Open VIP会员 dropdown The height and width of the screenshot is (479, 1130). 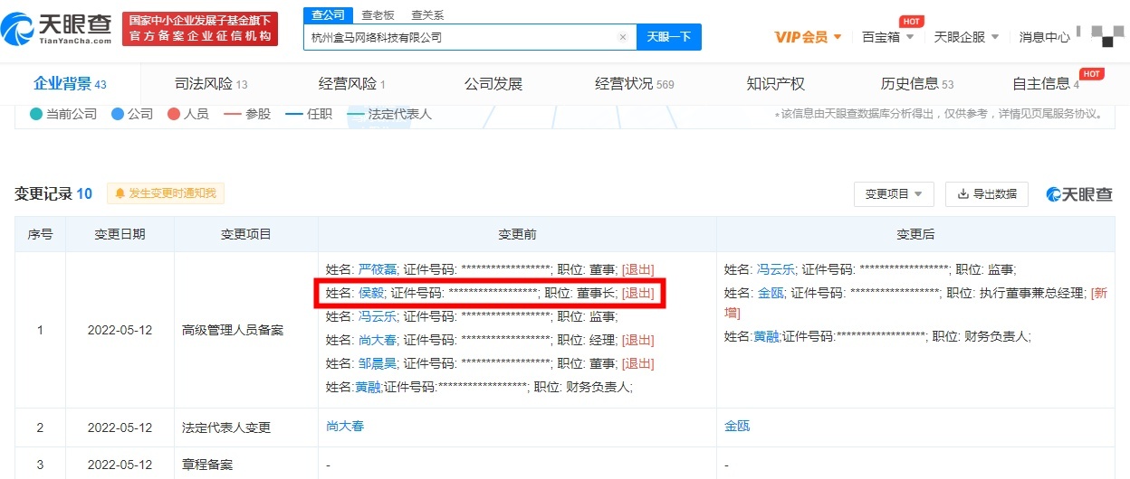(x=808, y=37)
